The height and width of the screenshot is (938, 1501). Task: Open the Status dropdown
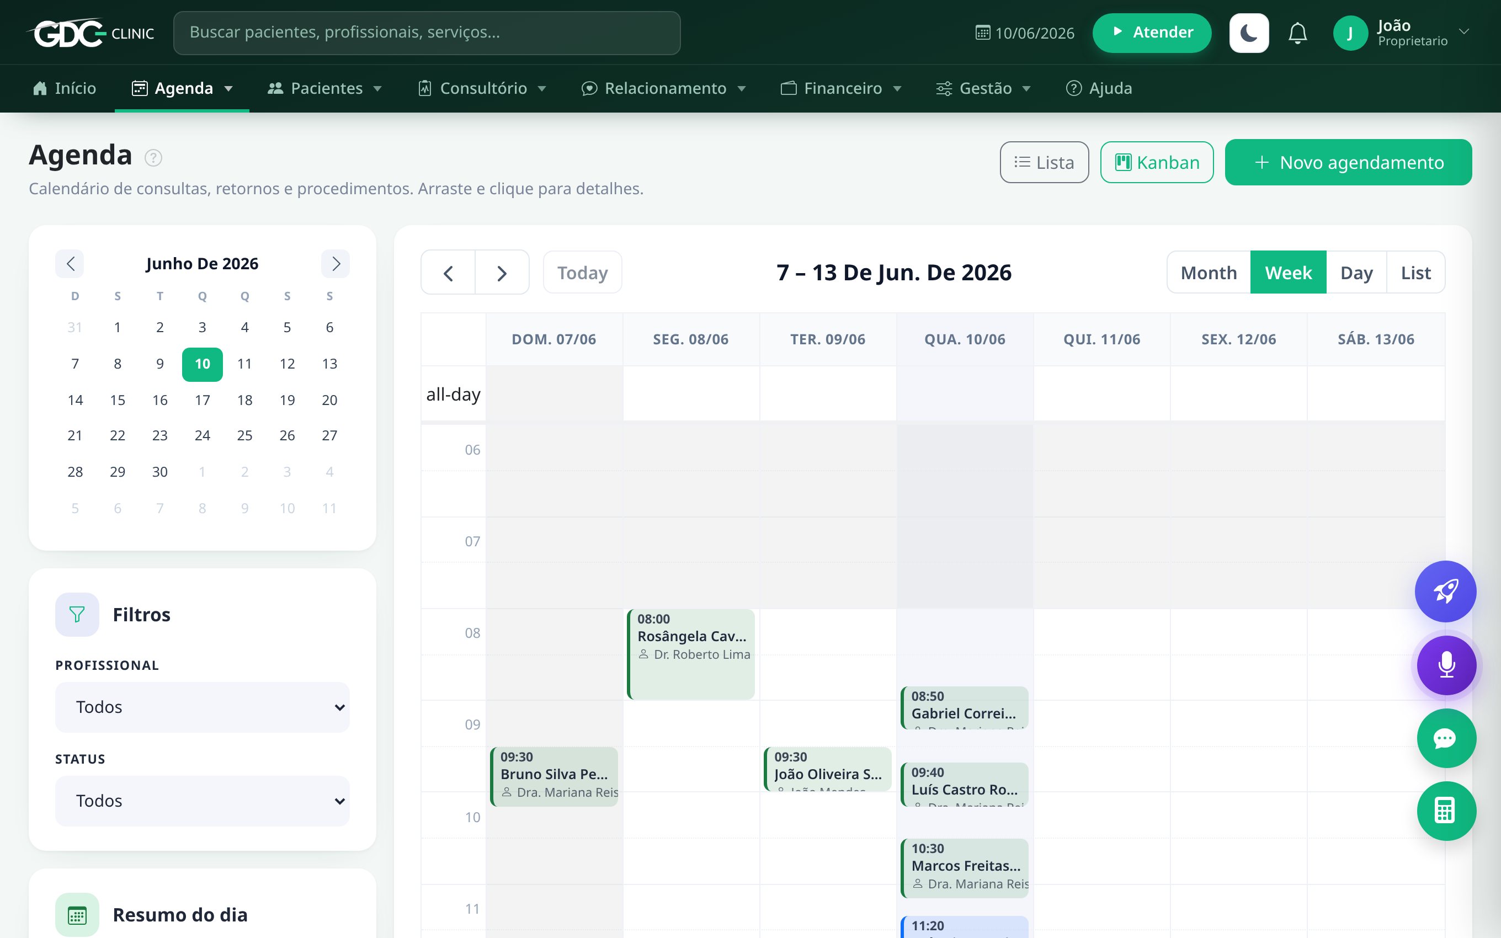pos(202,801)
